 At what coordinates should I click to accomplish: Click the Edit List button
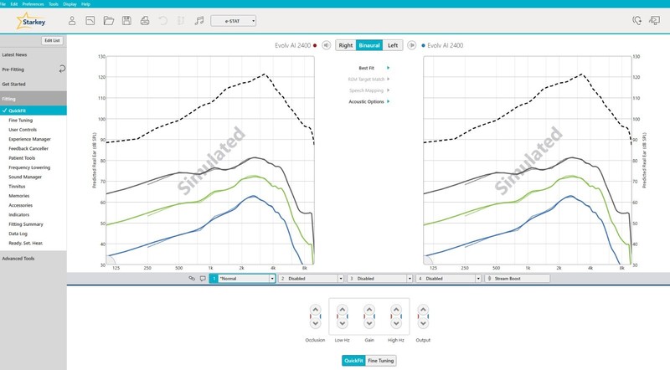tap(52, 40)
